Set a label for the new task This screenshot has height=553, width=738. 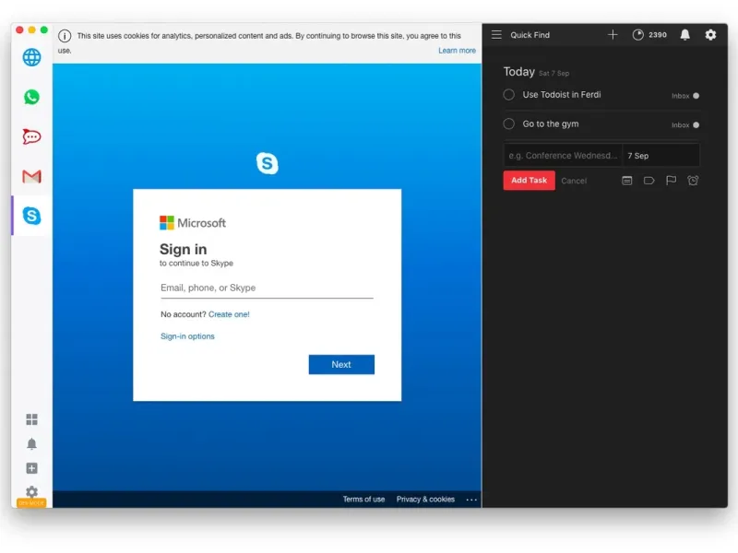(x=649, y=181)
